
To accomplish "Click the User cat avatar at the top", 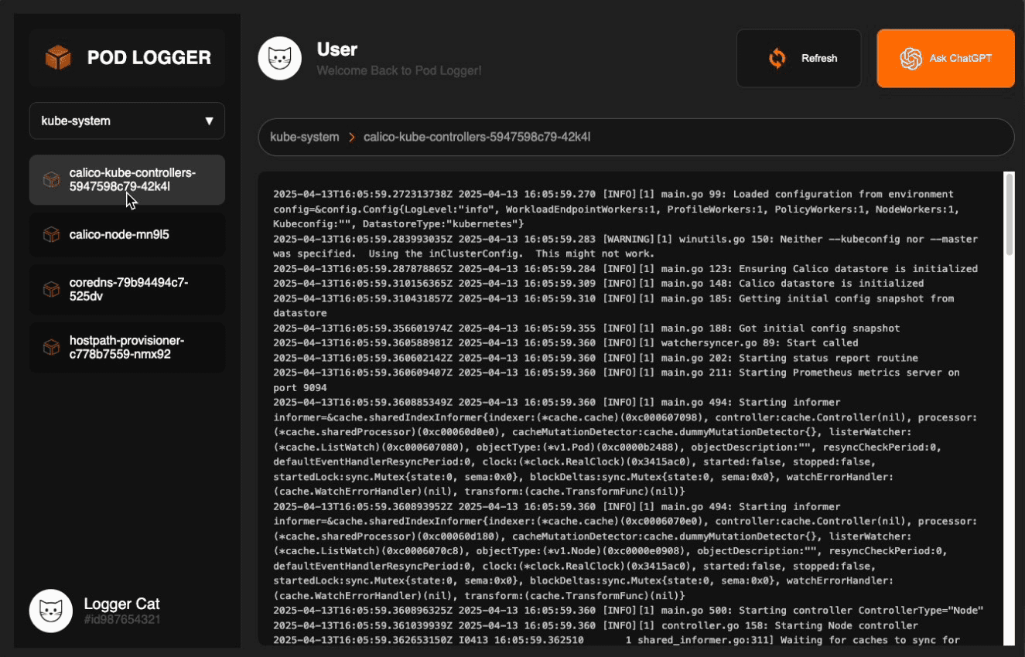I will click(279, 57).
